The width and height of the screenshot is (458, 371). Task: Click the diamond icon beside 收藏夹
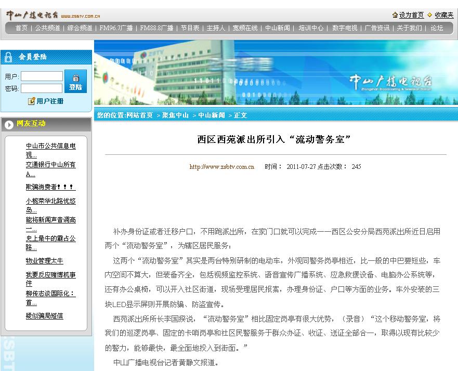[x=430, y=15]
